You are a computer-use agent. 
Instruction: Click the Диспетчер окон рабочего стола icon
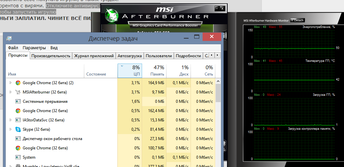pos(18,139)
